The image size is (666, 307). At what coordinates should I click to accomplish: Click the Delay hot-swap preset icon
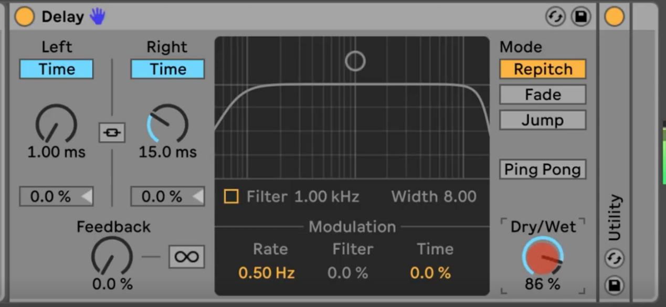pos(555,17)
